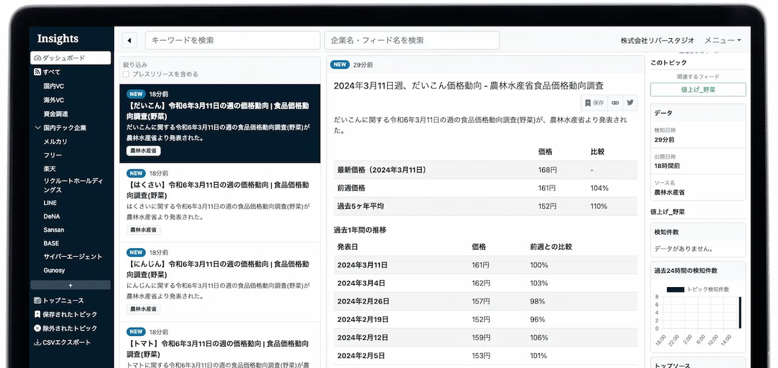The image size is (778, 368).
Task: Open ダッシュボード in the sidebar
Action: (x=70, y=58)
